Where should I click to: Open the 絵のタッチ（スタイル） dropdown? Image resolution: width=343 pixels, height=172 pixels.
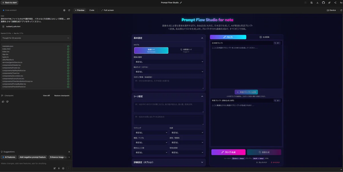[169, 72]
